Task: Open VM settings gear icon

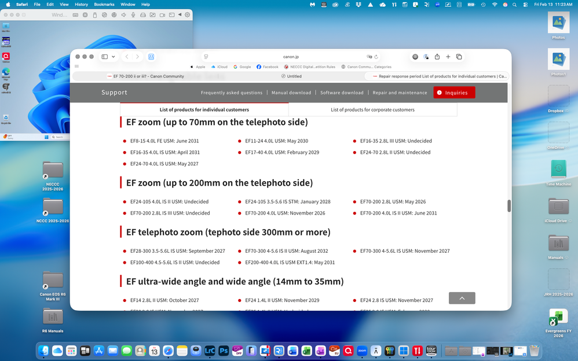Action: click(188, 15)
